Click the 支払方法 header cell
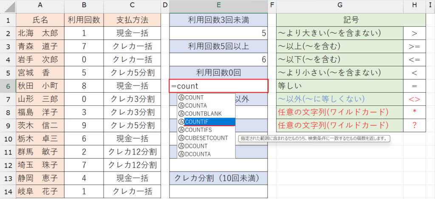Viewport: 435px width, 199px height. (133, 20)
